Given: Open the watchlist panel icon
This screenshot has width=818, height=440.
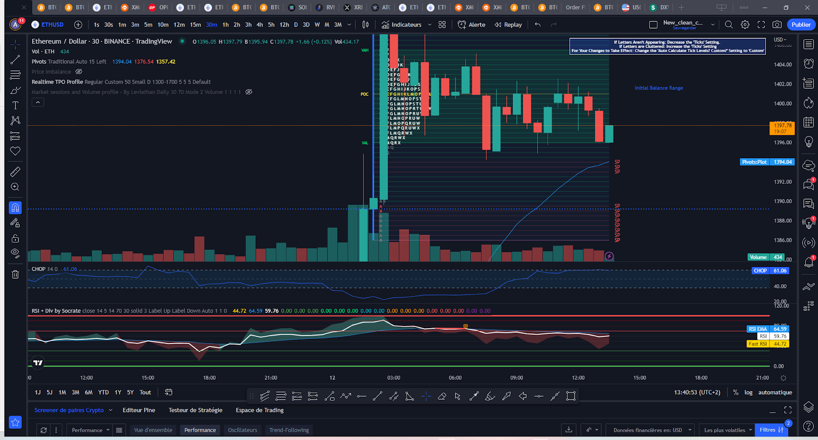Looking at the screenshot, I should pyautogui.click(x=808, y=44).
